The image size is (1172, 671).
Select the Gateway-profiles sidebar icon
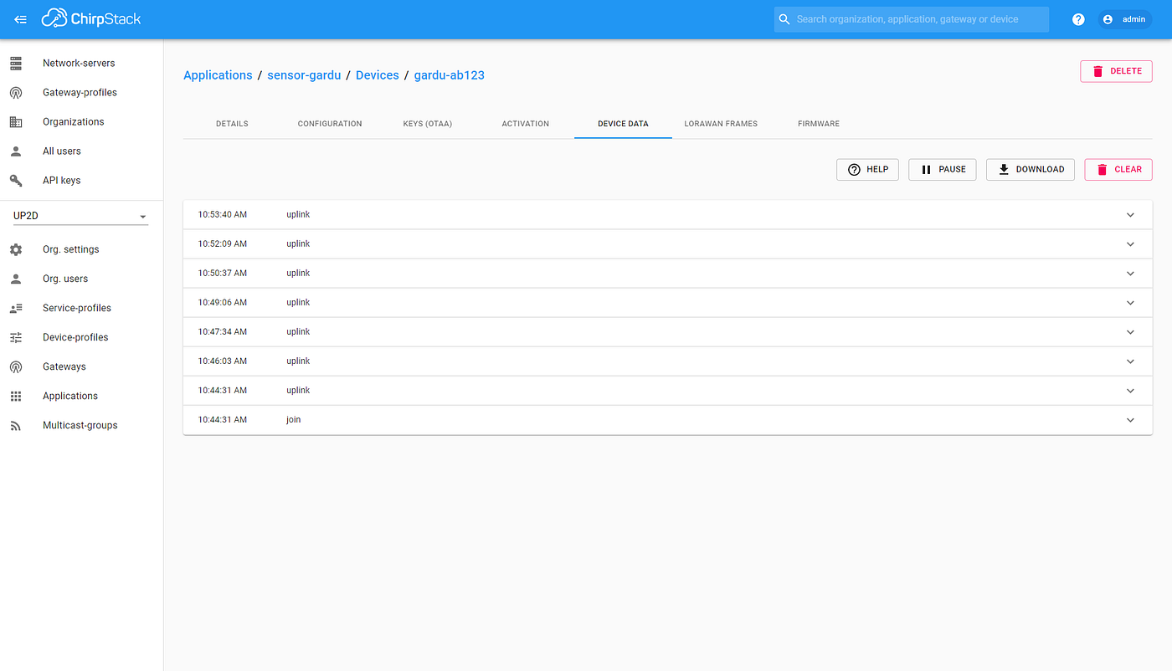(15, 92)
